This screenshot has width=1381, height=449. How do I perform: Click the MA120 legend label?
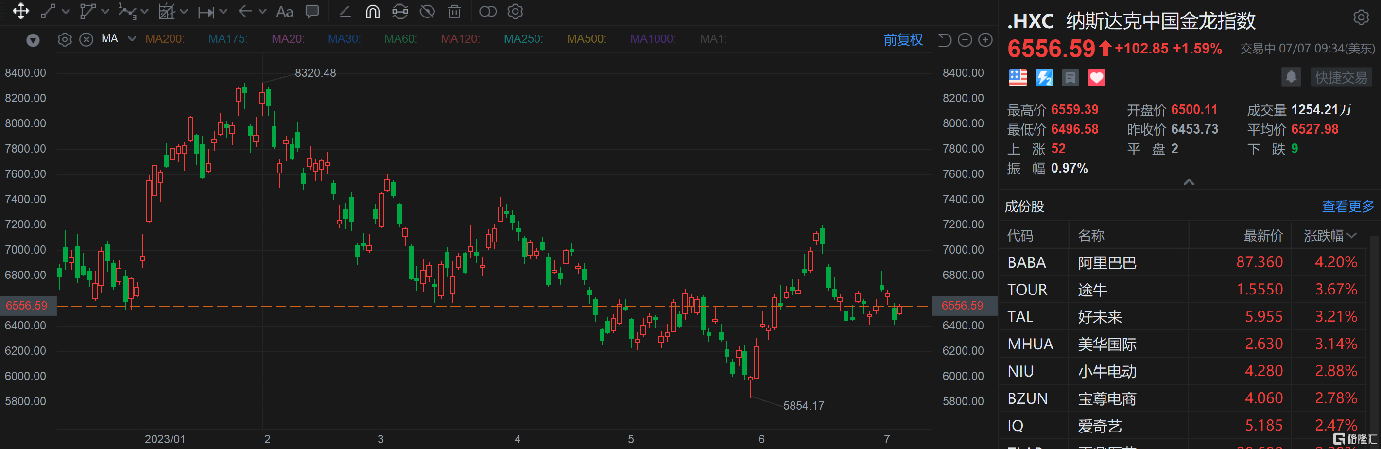click(461, 39)
